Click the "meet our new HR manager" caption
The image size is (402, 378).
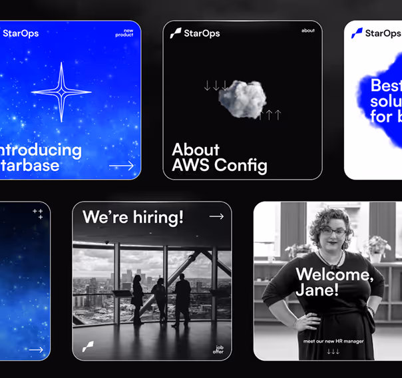pyautogui.click(x=333, y=341)
